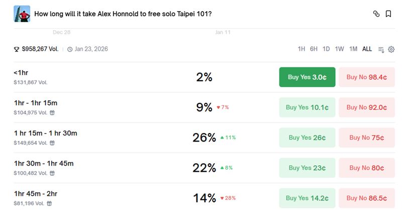Click the sort outcomes icon
The image size is (402, 213).
[x=381, y=49]
